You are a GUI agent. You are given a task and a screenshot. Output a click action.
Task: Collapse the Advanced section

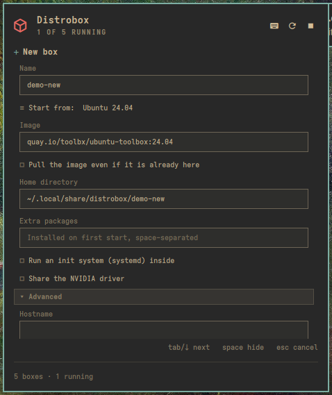click(164, 296)
